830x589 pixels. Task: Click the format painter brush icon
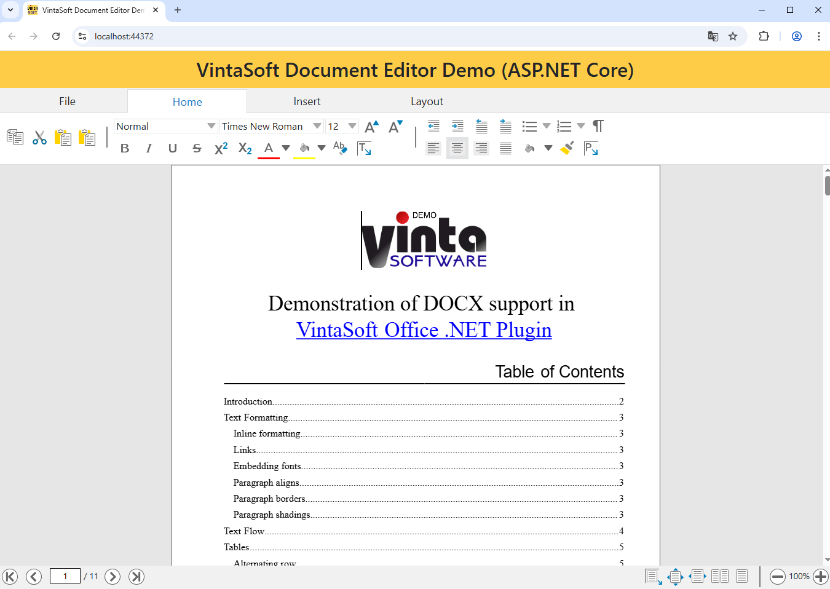point(567,148)
